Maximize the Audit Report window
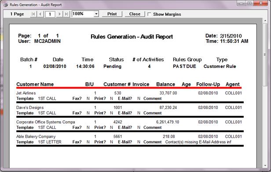The height and width of the screenshot is (172, 271). click(249, 3)
